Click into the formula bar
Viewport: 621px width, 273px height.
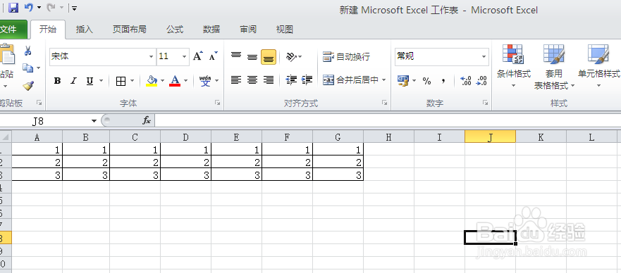pos(388,120)
